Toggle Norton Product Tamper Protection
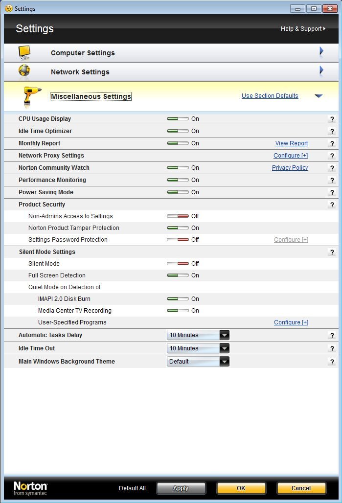The image size is (342, 503). point(178,228)
